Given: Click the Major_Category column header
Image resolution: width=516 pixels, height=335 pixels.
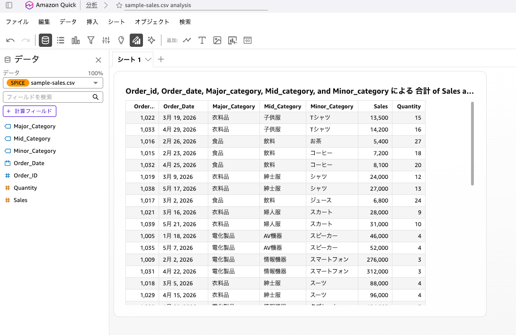Looking at the screenshot, I should click(x=234, y=106).
